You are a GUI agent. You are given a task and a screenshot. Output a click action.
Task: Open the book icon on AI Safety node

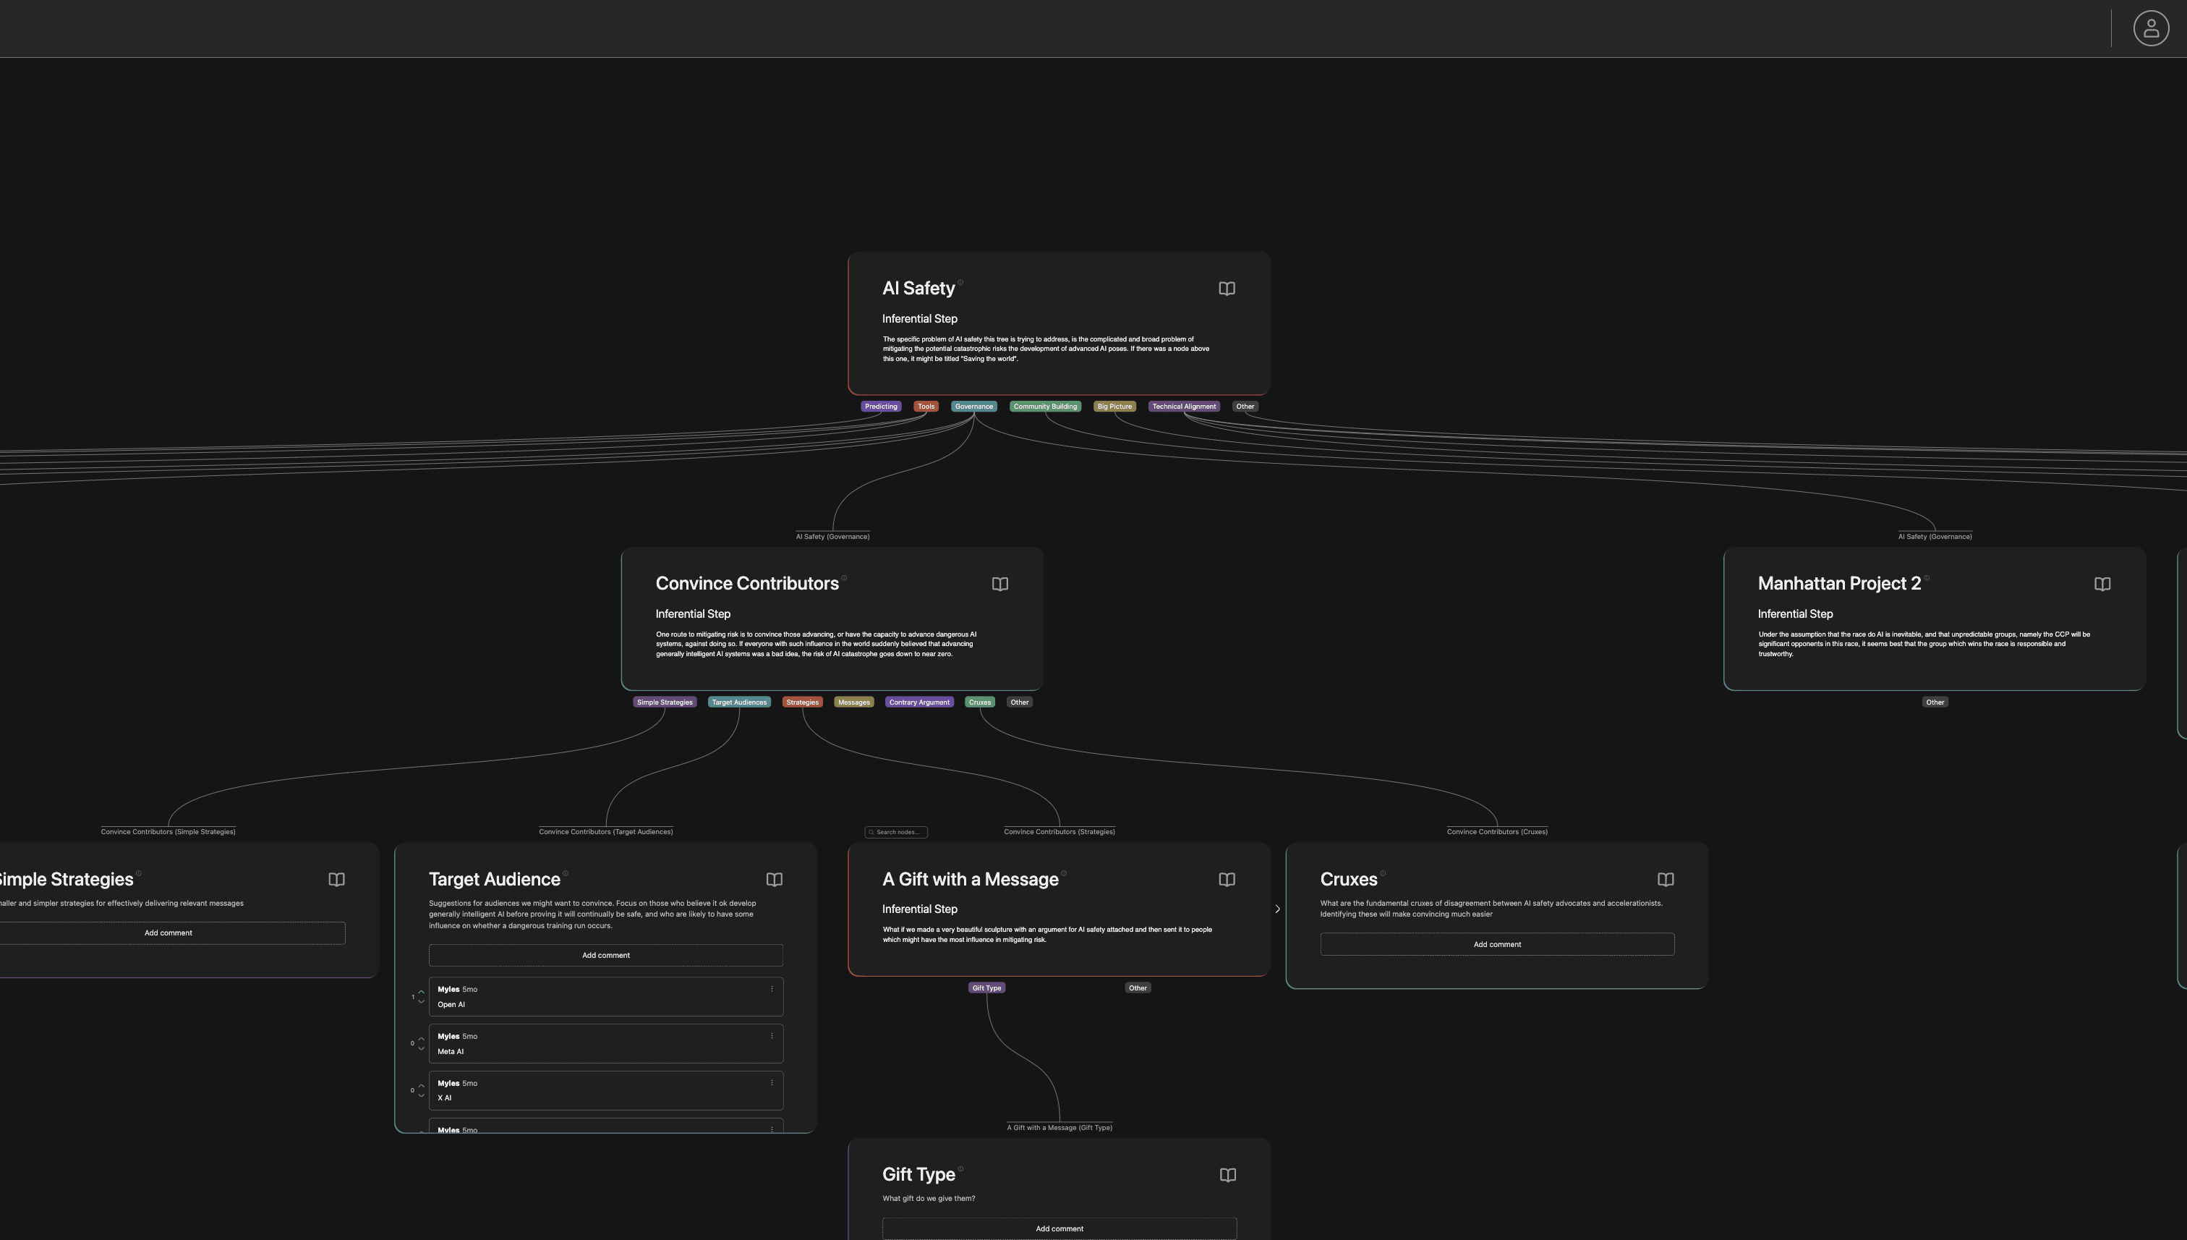coord(1226,289)
